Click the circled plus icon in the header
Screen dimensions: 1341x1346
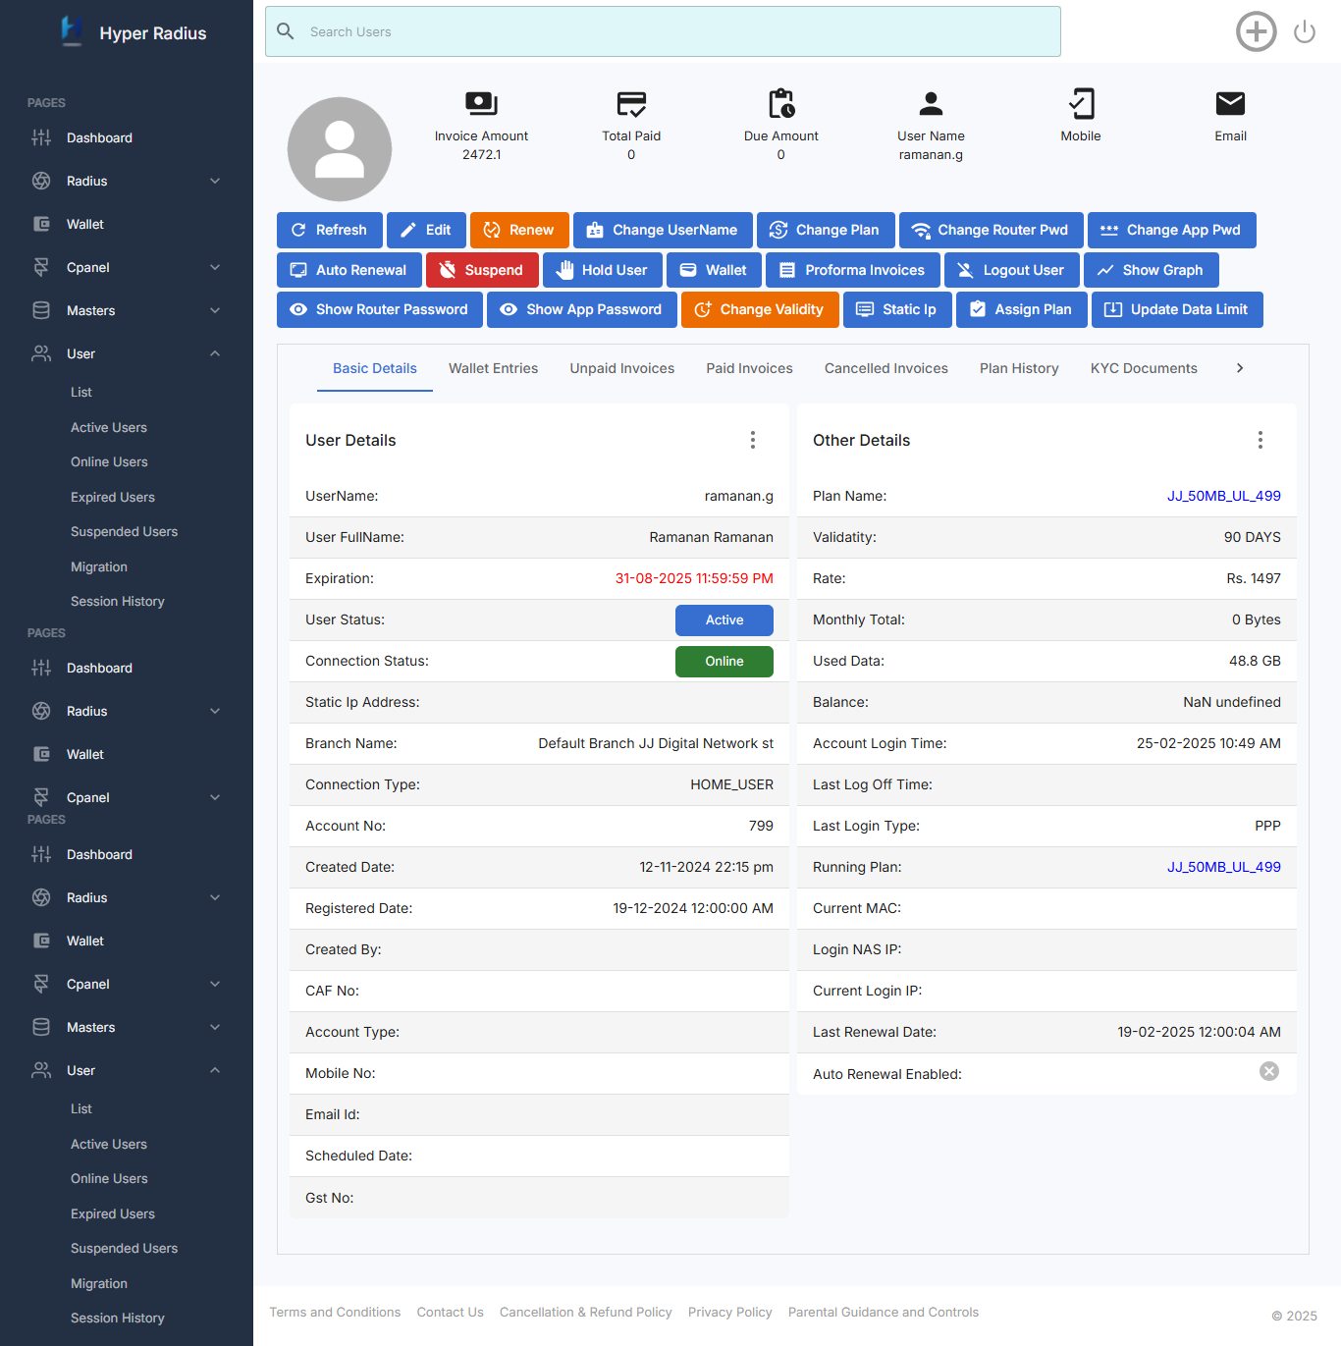pos(1256,31)
